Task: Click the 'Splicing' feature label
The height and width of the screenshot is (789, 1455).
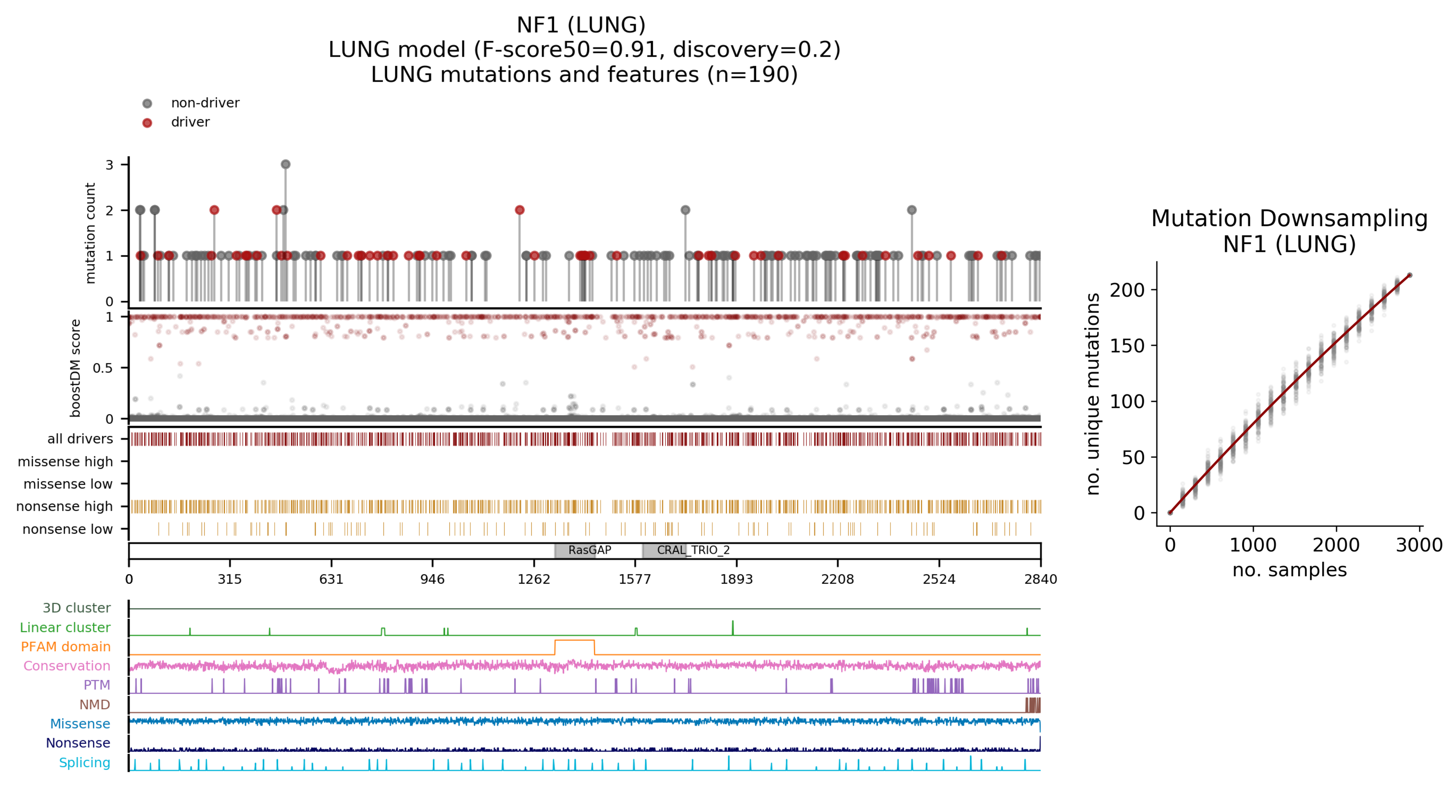Action: 84,762
